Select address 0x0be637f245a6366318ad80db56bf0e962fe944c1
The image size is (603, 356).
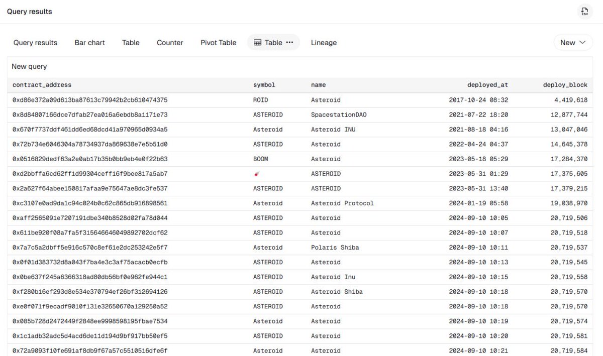click(x=90, y=277)
